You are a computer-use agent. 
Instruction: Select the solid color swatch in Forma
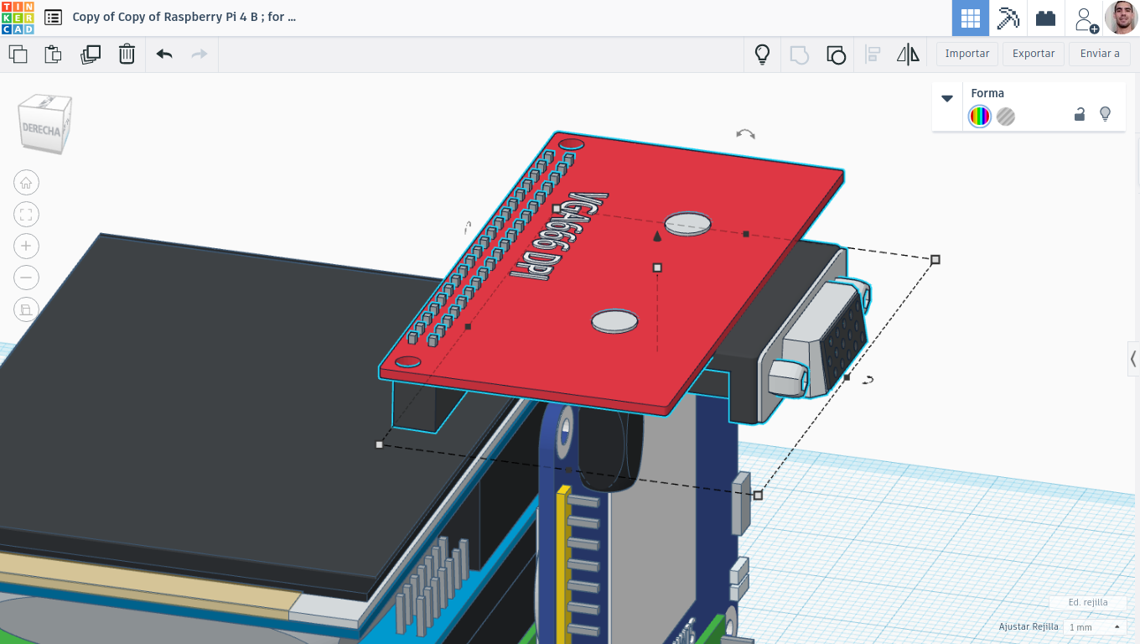pyautogui.click(x=980, y=117)
